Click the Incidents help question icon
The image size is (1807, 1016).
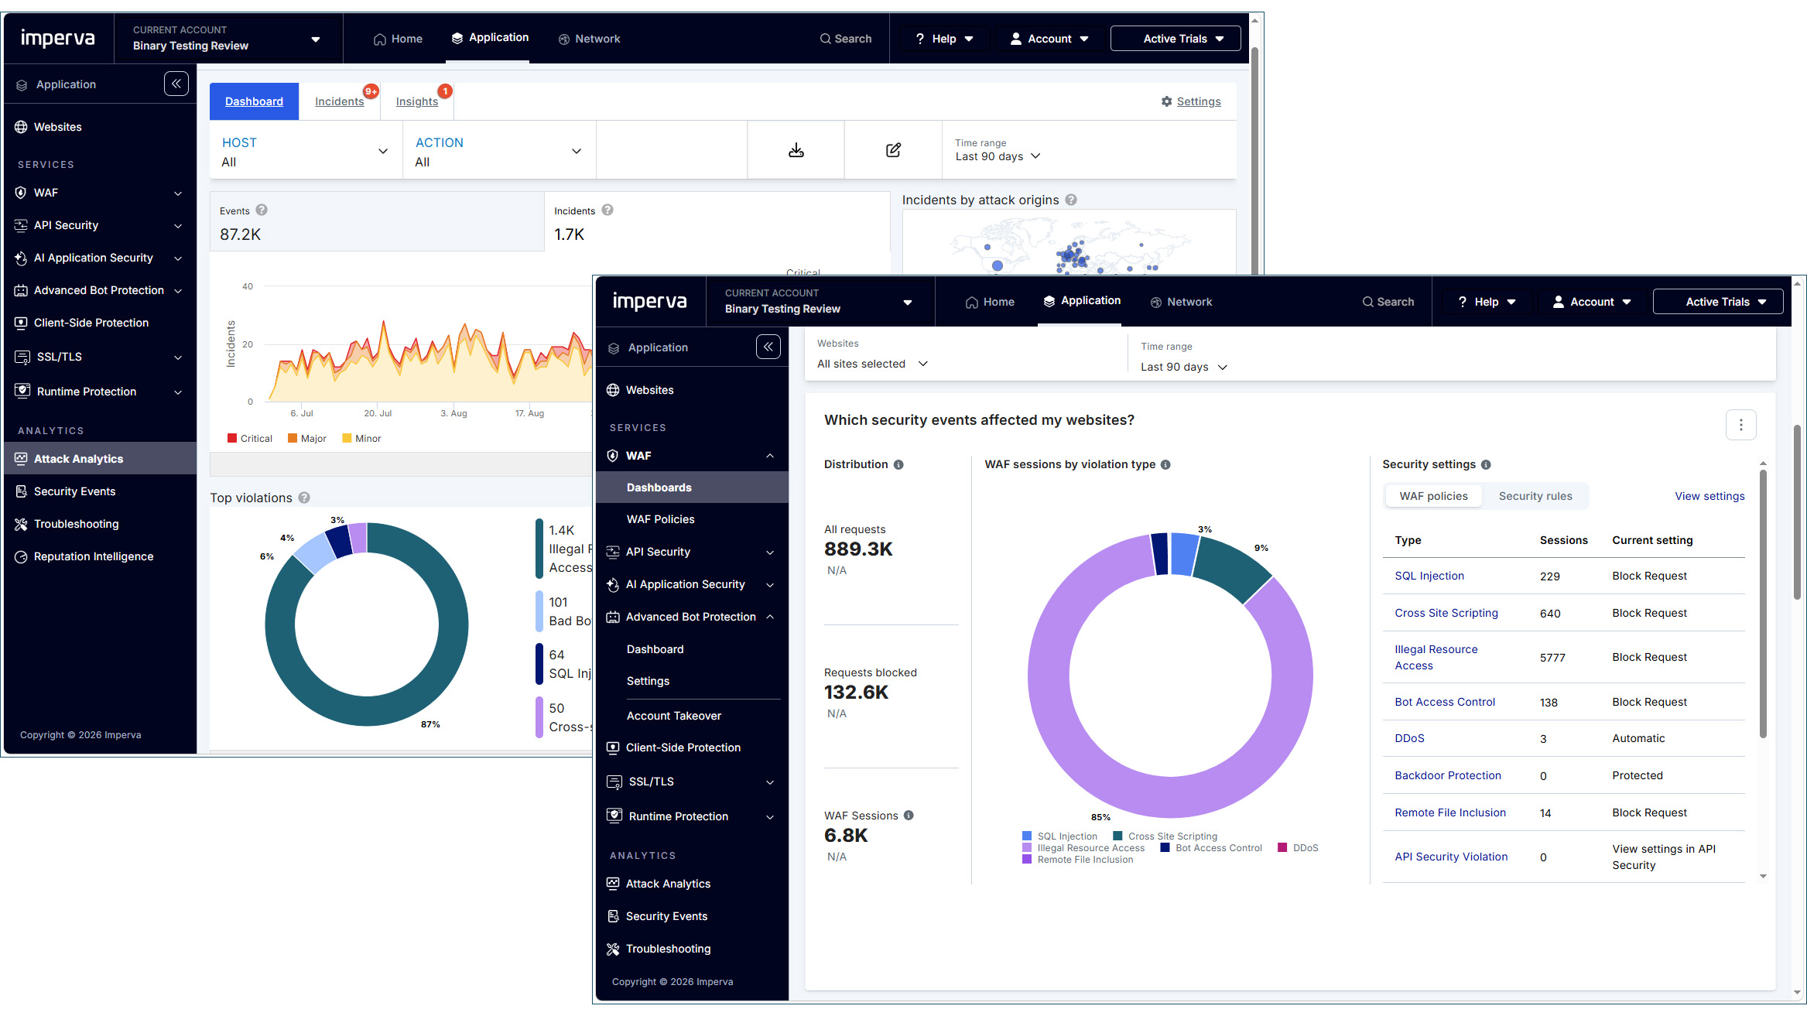tap(607, 210)
